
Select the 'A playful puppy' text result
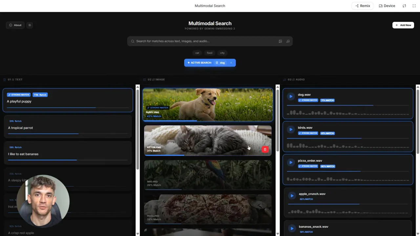pos(68,100)
